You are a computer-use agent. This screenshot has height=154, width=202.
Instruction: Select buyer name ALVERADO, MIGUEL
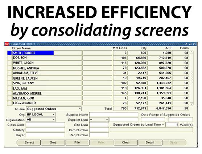tap(47, 93)
